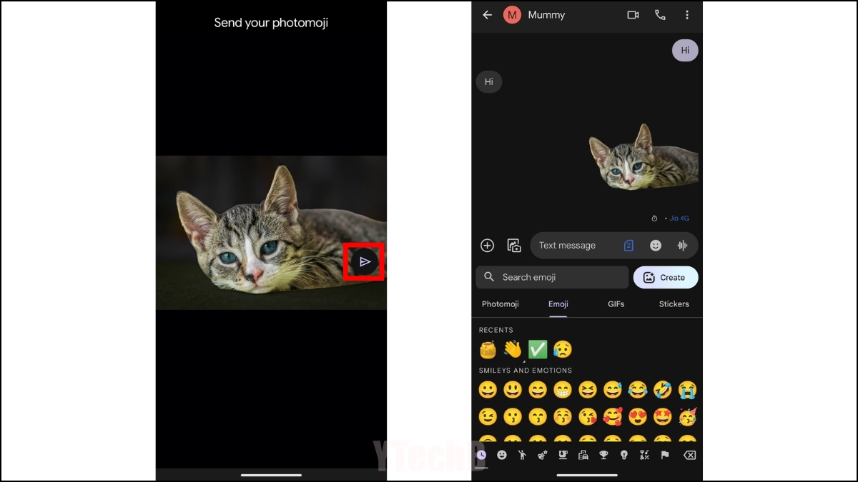
Task: Tap the cat photo preview image
Action: pyautogui.click(x=271, y=233)
